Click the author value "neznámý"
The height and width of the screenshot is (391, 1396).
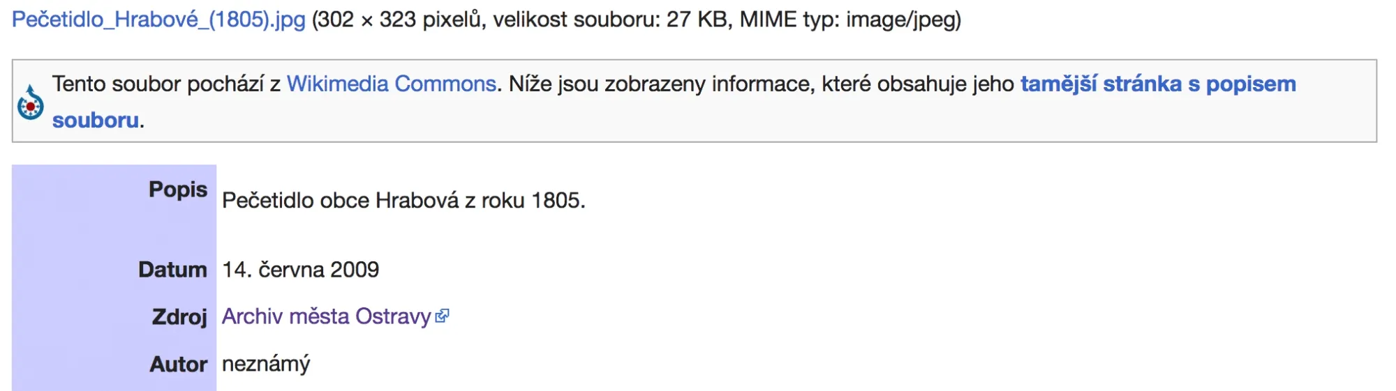tap(266, 364)
